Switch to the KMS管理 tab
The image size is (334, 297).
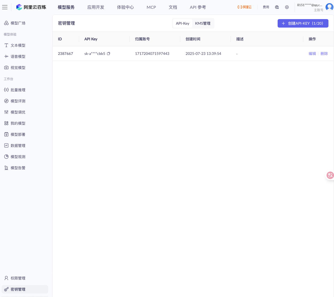tap(203, 23)
